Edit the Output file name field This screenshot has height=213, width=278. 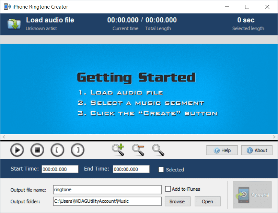coord(107,190)
